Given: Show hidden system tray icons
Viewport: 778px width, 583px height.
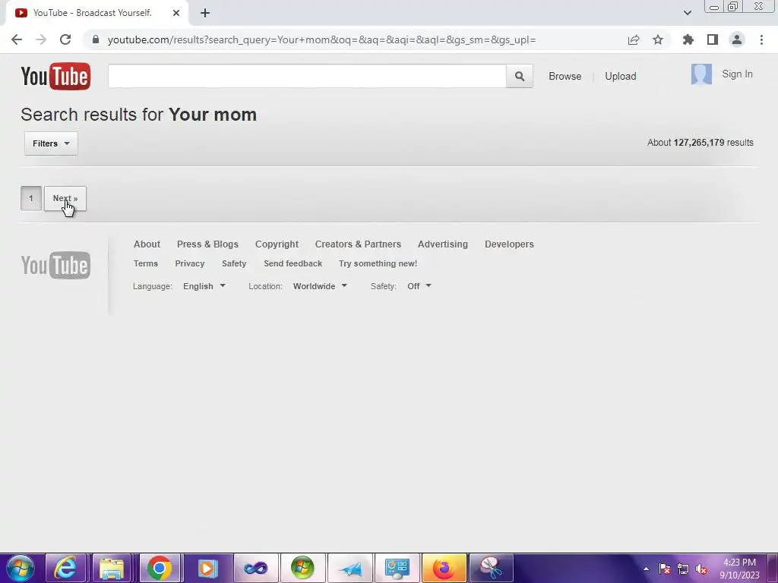Looking at the screenshot, I should click(x=646, y=569).
